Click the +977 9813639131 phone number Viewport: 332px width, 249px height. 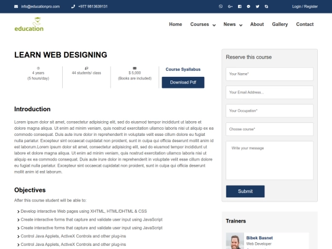tap(93, 7)
